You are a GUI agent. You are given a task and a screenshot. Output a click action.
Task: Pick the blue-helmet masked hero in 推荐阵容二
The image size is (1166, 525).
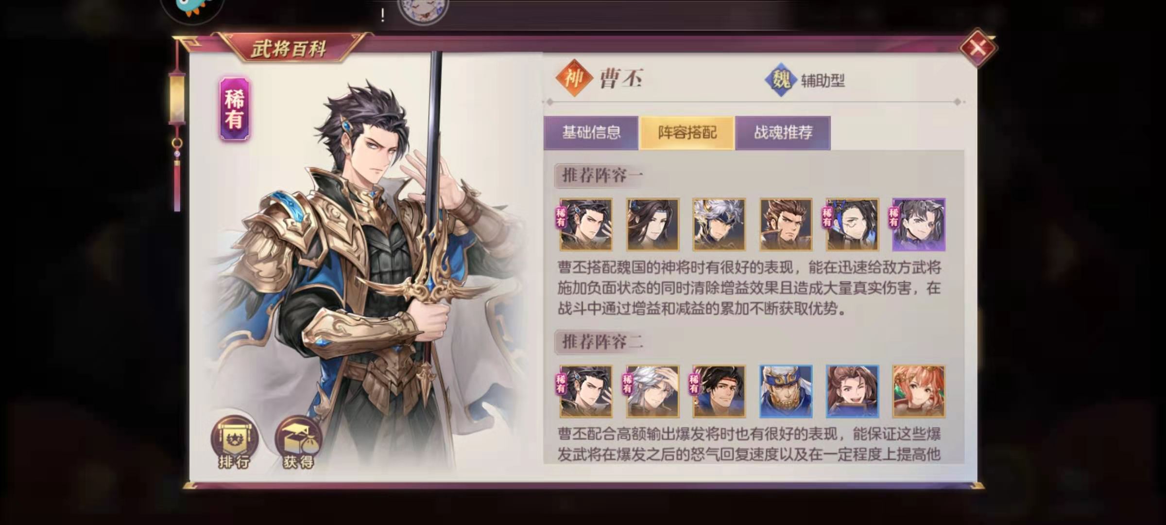[x=786, y=392]
